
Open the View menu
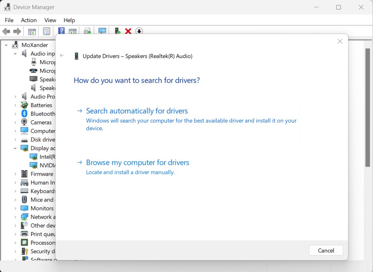pyautogui.click(x=50, y=20)
